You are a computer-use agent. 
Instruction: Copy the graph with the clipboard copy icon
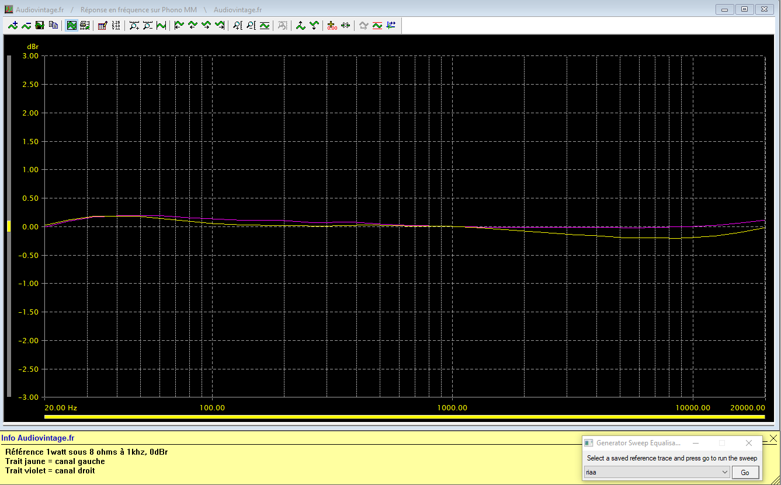point(53,25)
